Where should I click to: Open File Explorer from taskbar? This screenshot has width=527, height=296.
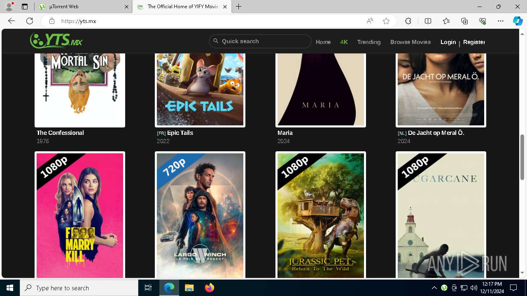189,288
